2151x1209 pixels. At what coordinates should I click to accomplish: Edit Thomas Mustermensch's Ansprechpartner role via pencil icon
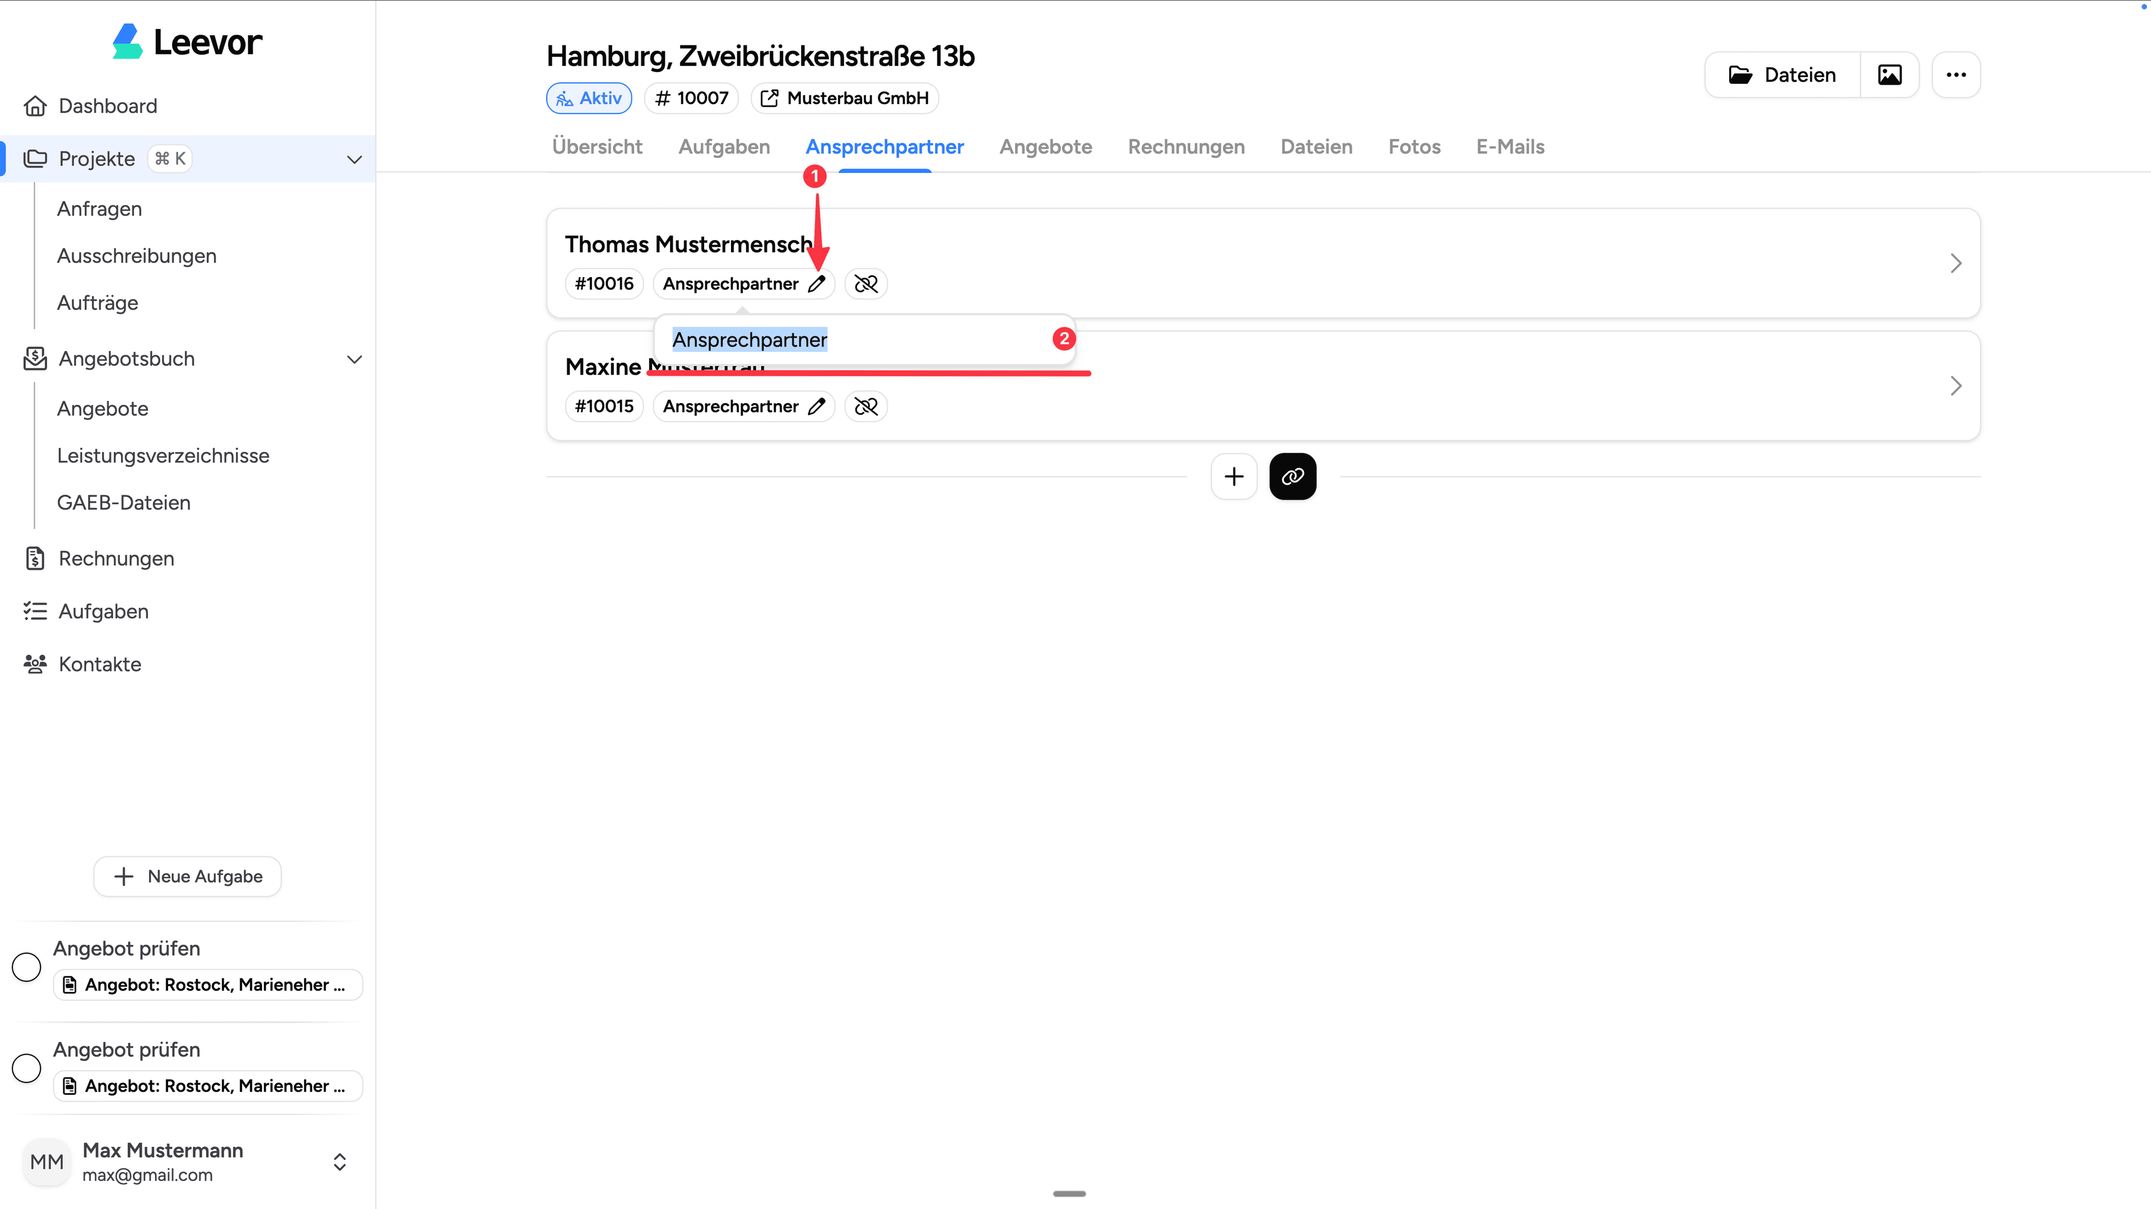tap(817, 284)
